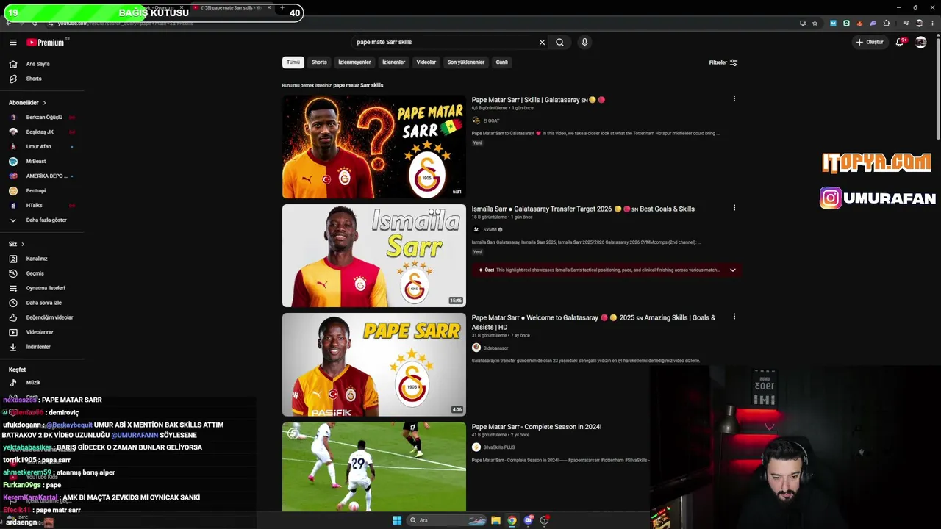Open YouTube notifications bell
The image size is (941, 529).
pyautogui.click(x=900, y=43)
